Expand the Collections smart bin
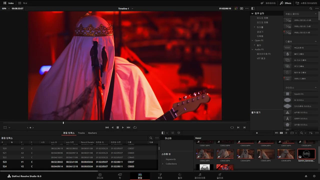The width and height of the screenshot is (320, 180). pyautogui.click(x=163, y=164)
